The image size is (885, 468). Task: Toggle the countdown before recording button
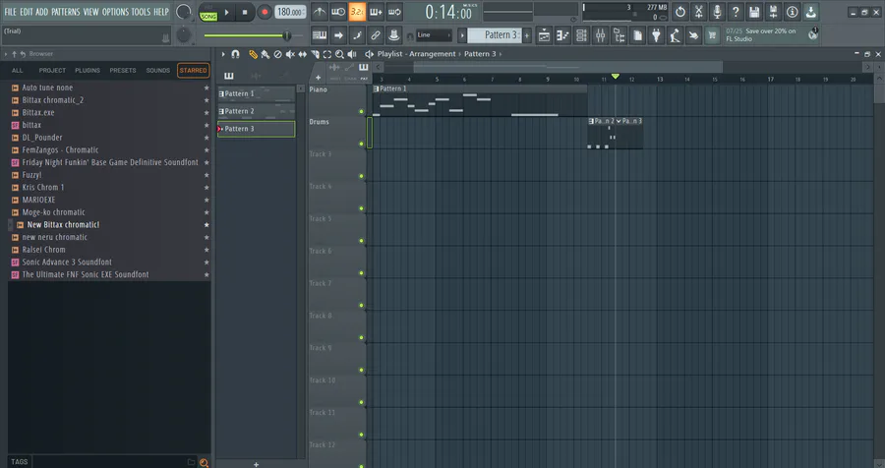(x=357, y=12)
